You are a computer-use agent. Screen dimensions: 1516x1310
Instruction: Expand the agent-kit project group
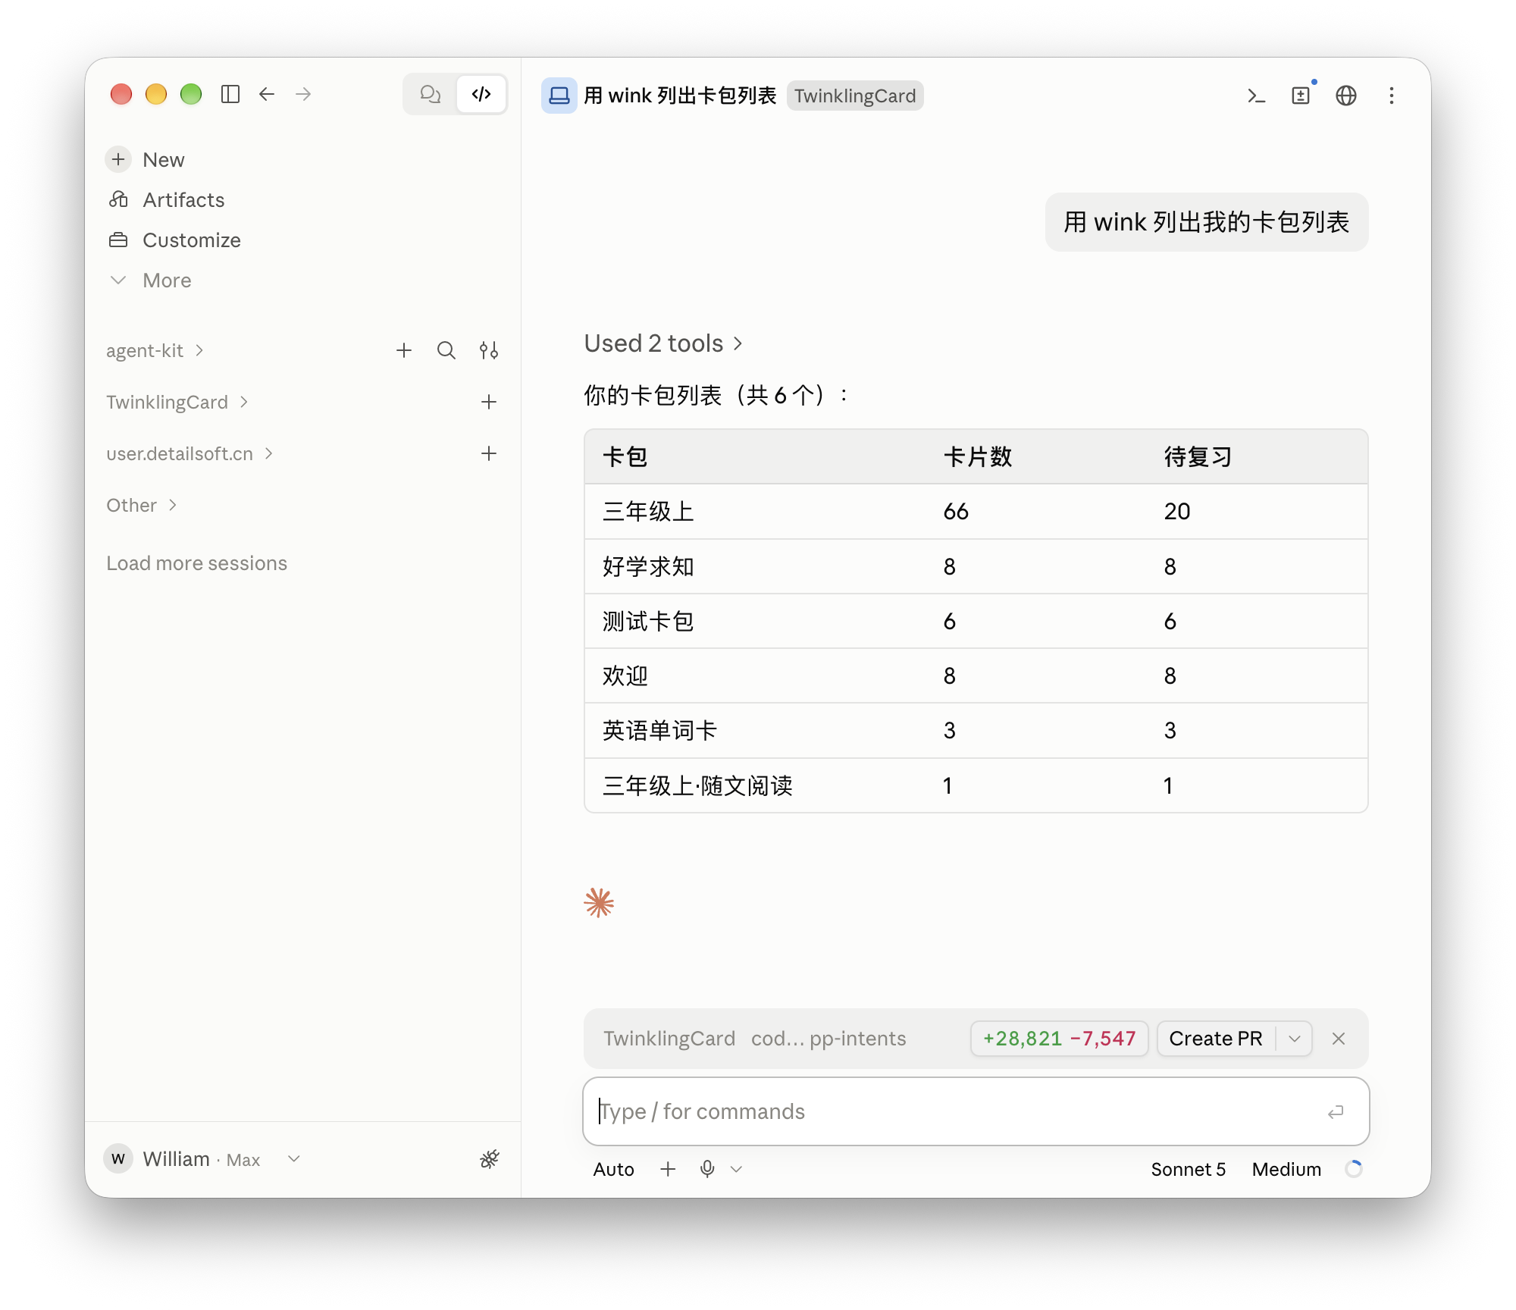click(155, 350)
